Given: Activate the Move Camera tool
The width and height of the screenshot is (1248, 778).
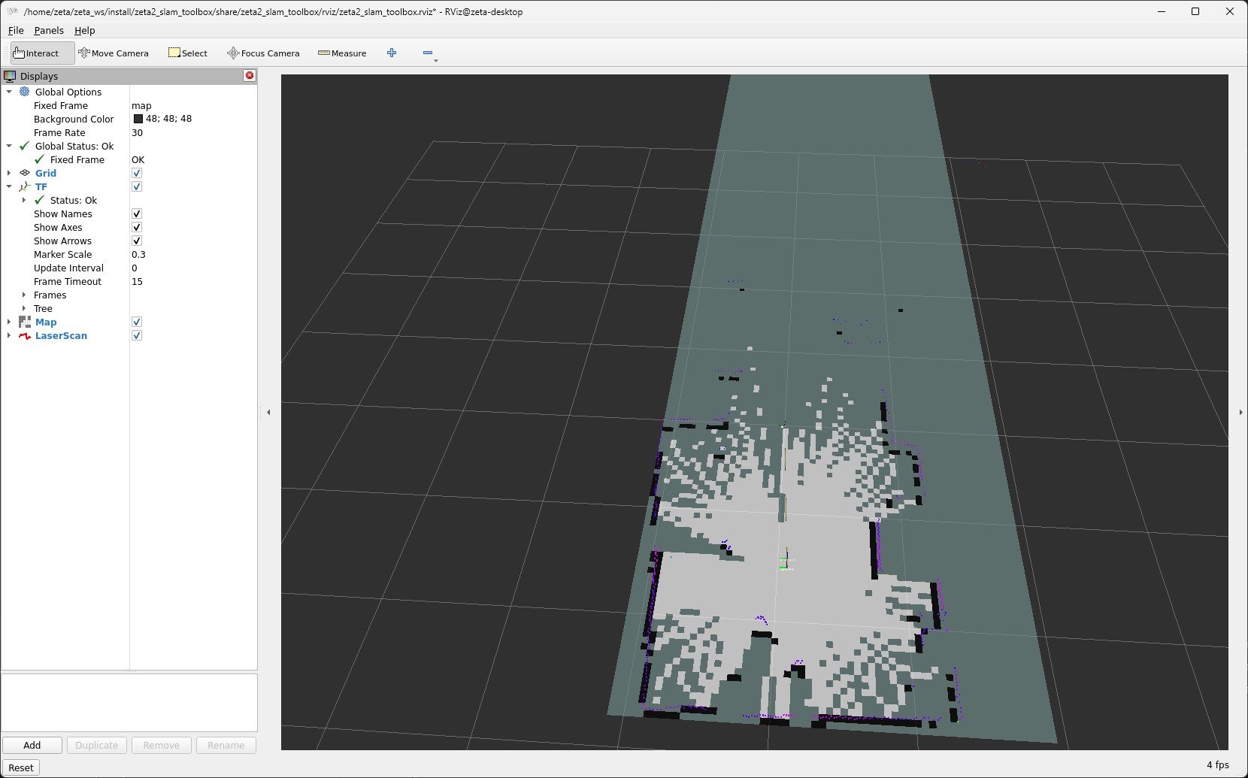Looking at the screenshot, I should pos(114,53).
